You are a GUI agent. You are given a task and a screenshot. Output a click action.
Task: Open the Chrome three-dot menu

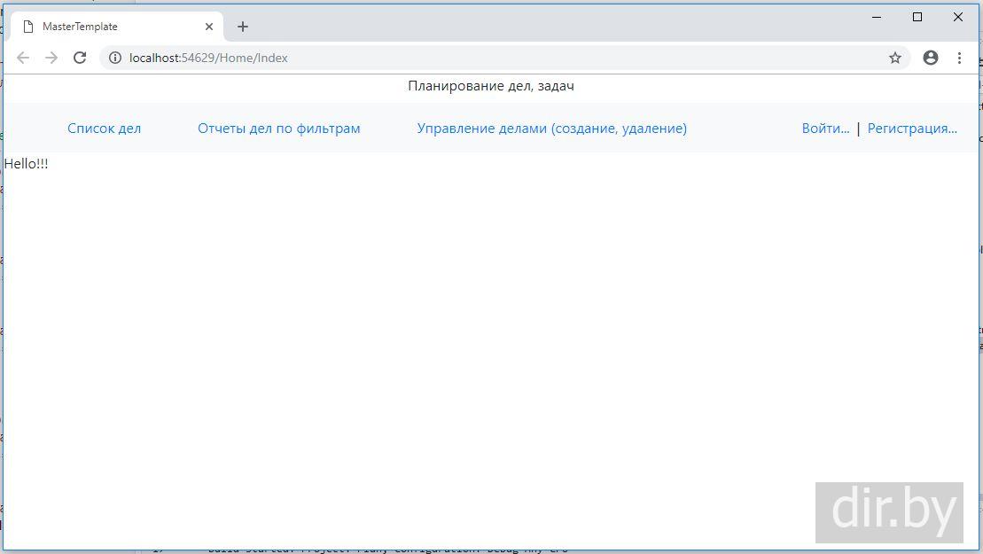959,58
